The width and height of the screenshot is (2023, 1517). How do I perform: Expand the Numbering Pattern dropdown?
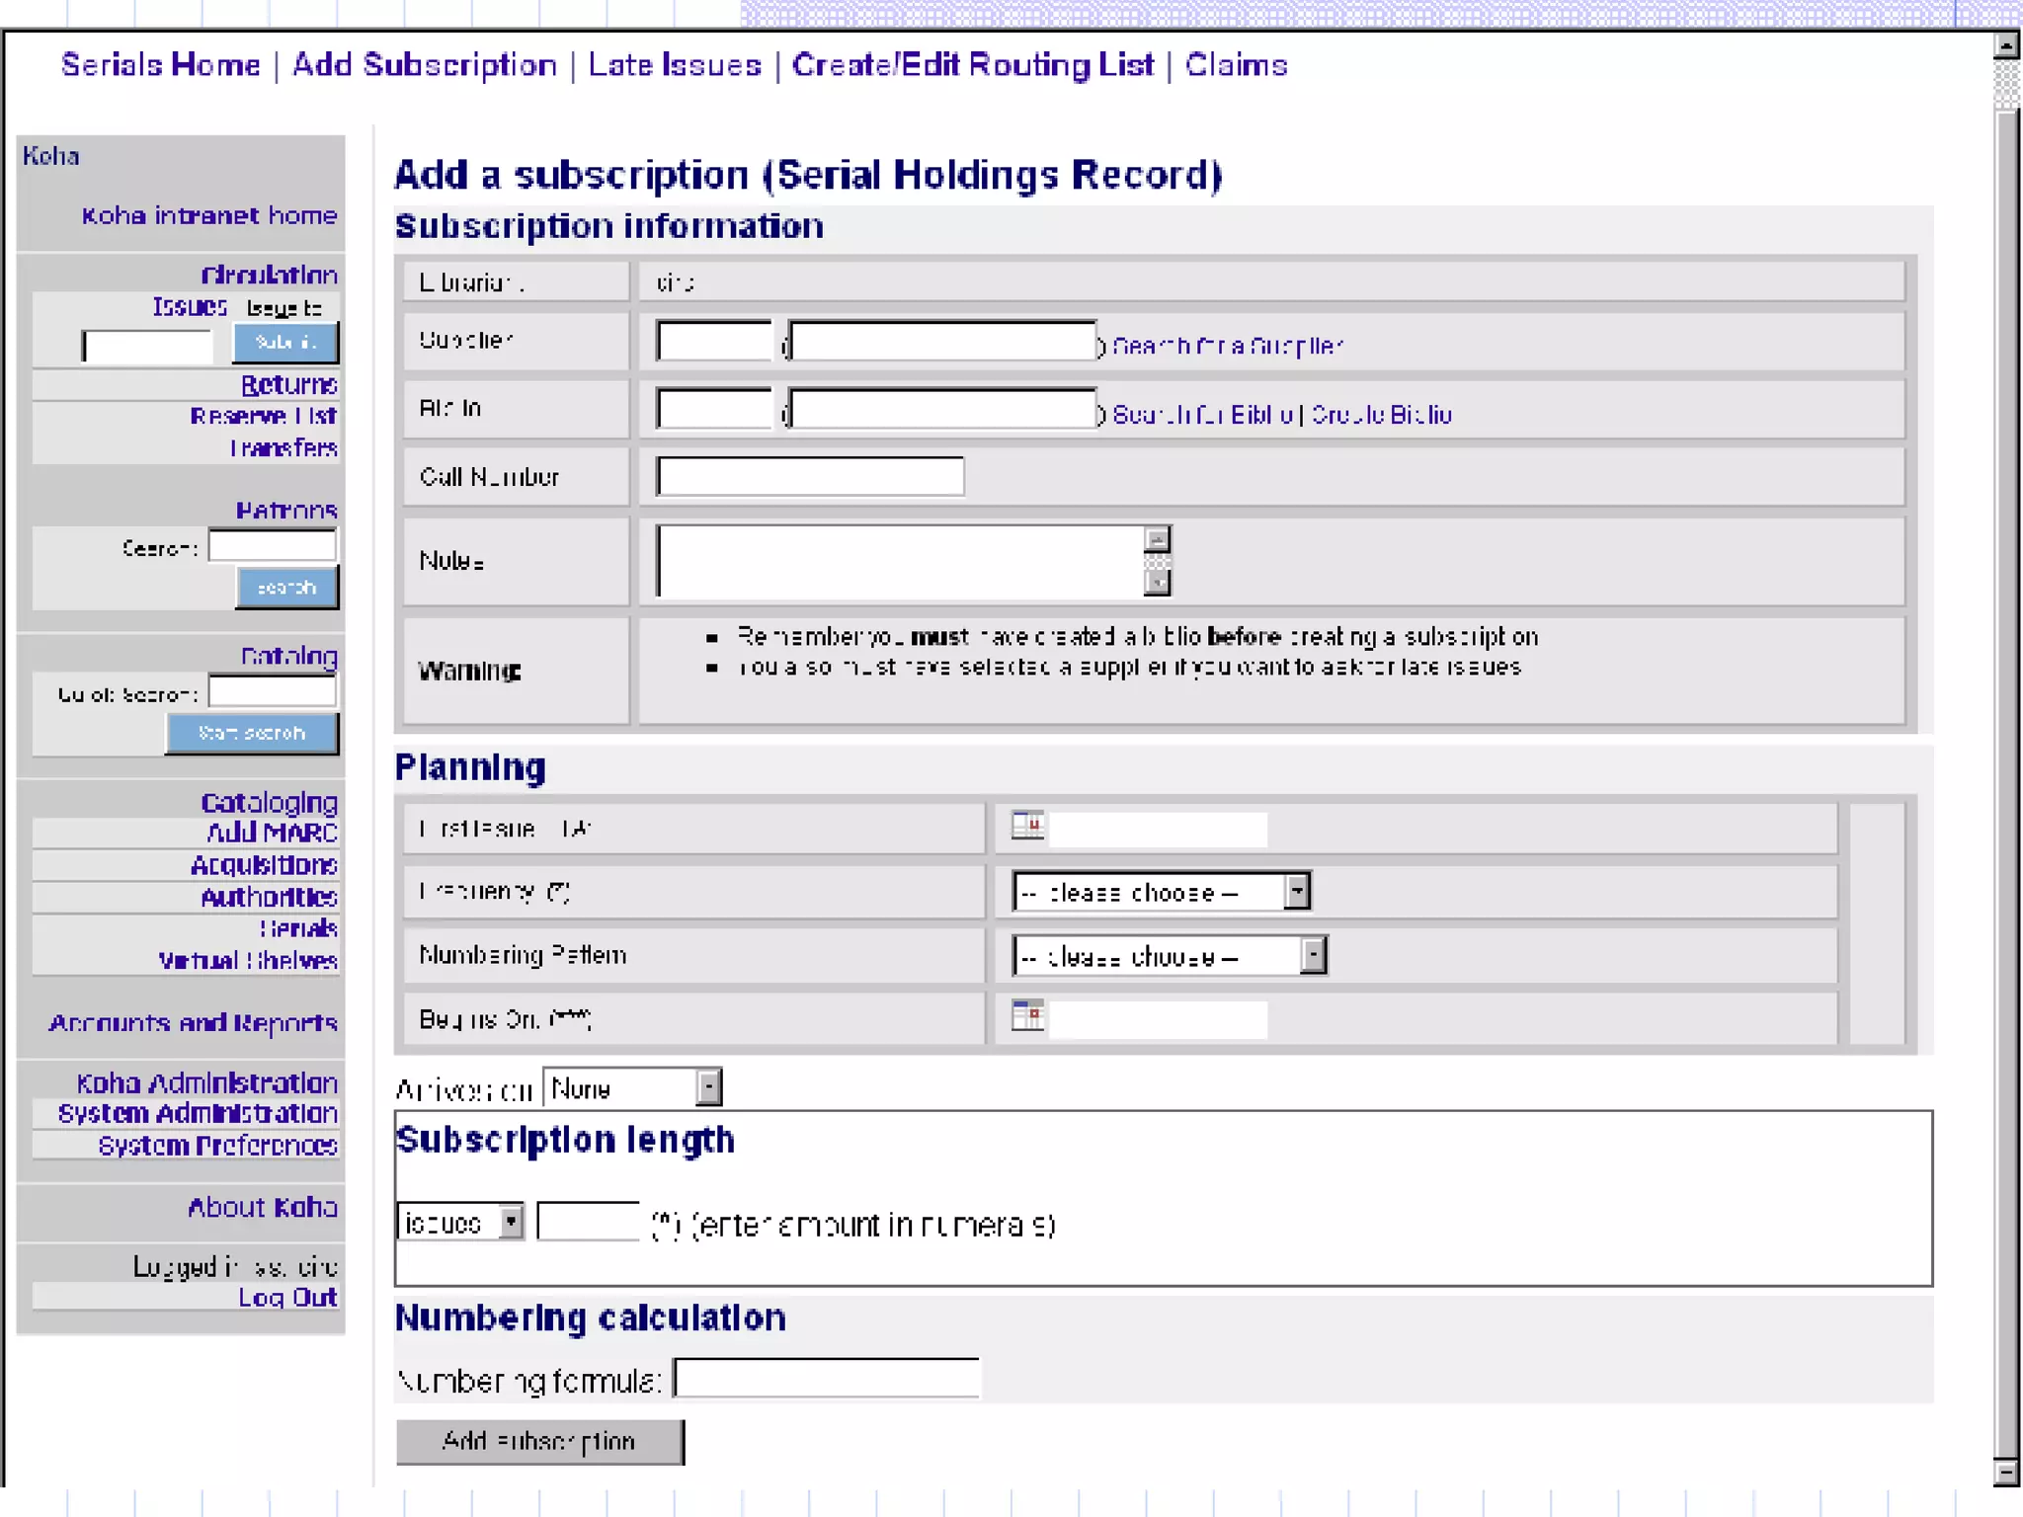pos(1313,956)
